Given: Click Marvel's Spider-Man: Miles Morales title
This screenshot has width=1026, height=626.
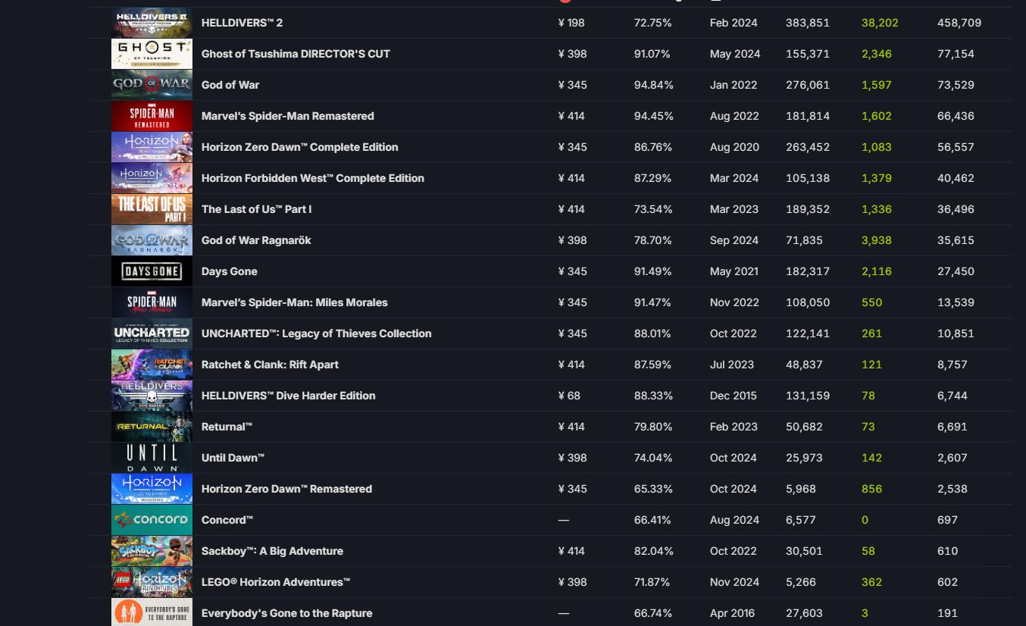Looking at the screenshot, I should (x=294, y=302).
